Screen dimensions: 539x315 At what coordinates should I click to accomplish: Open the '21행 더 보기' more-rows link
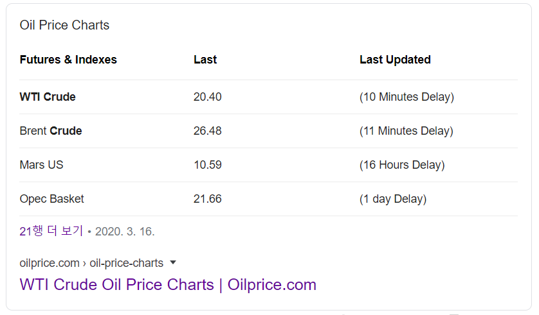(x=51, y=231)
